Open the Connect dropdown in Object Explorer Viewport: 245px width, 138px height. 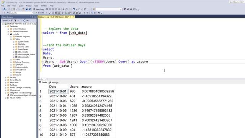(6, 20)
